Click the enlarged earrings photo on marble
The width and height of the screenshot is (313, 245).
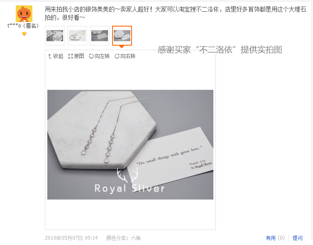tap(130, 145)
